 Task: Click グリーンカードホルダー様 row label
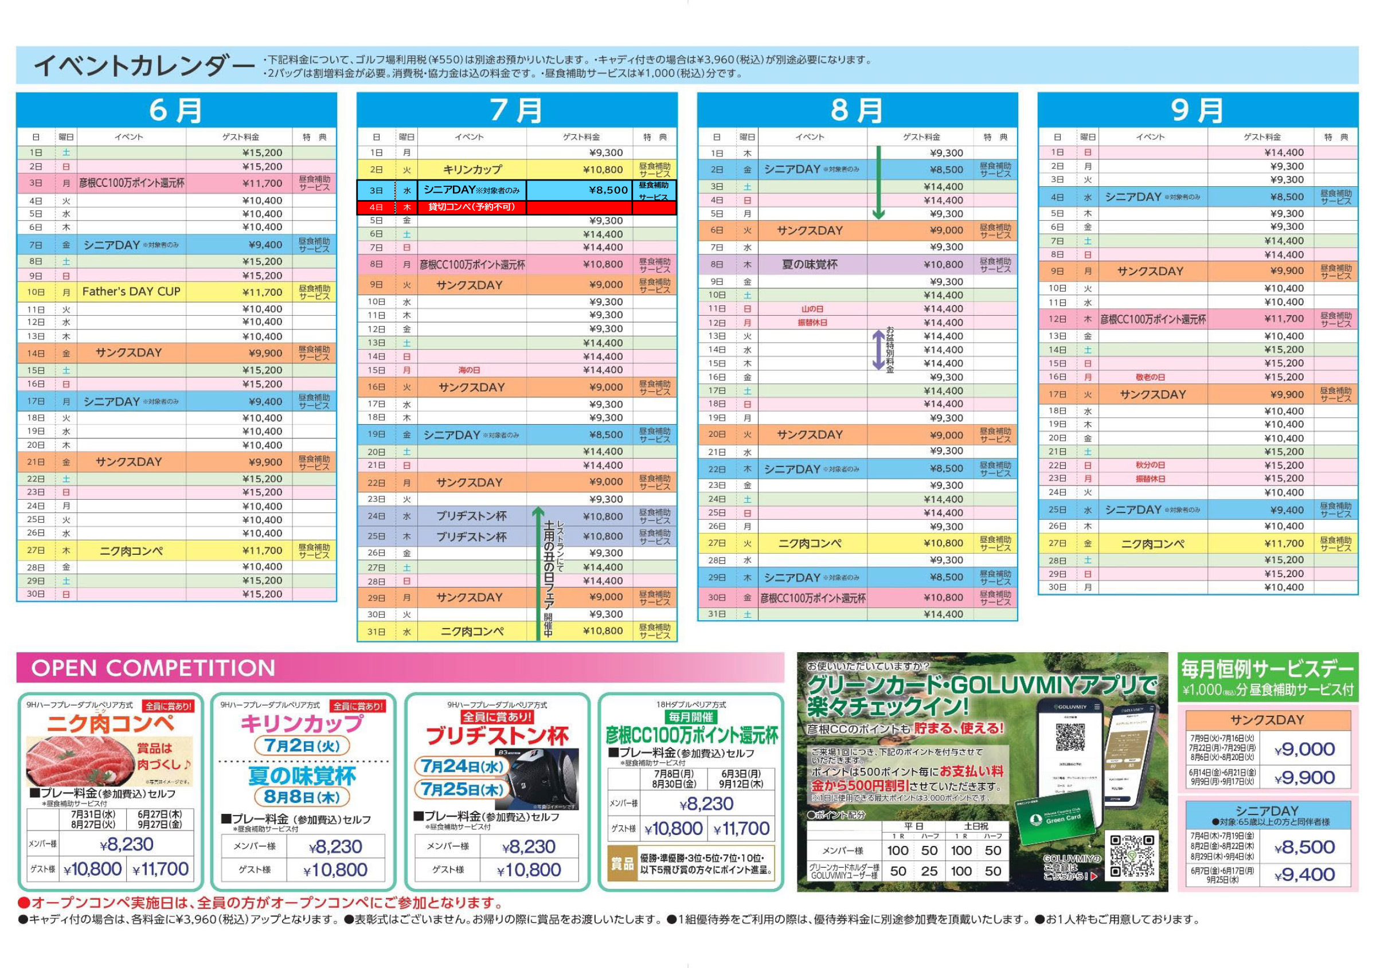pos(844,867)
